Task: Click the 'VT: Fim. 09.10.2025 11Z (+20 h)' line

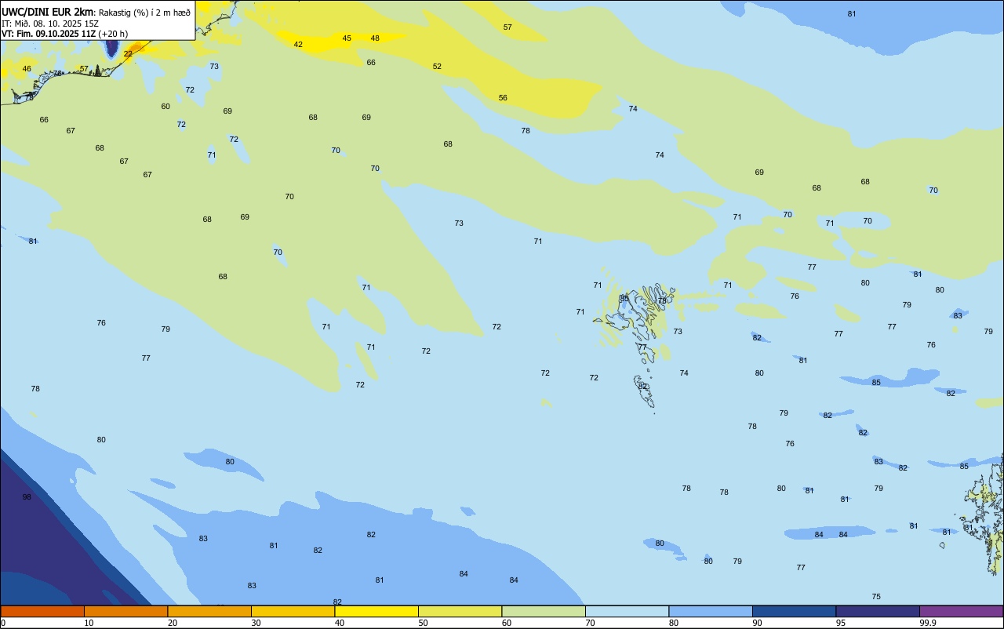Action: pyautogui.click(x=64, y=34)
